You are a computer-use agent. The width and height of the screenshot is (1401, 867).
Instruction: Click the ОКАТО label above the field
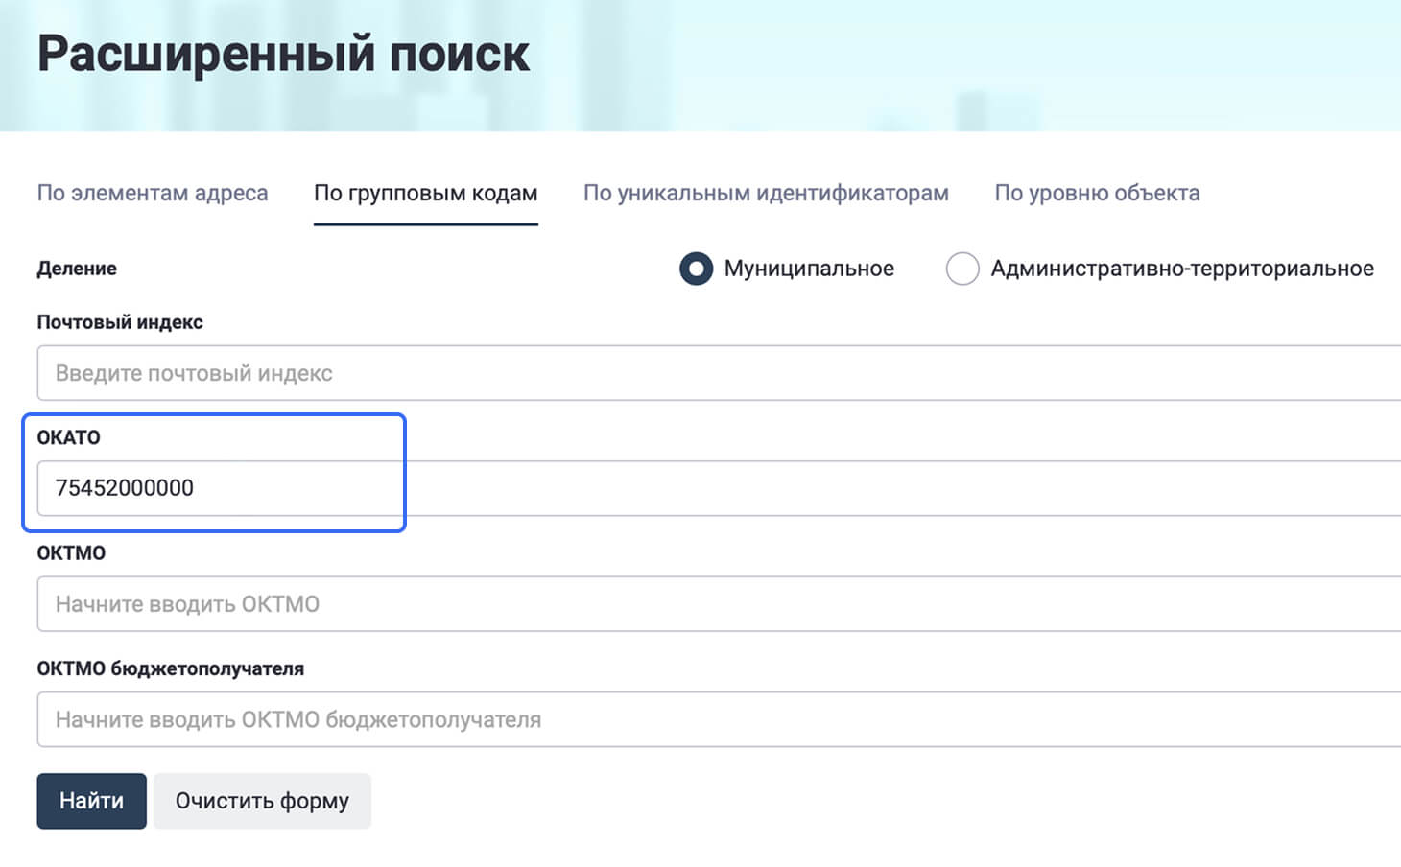[x=68, y=437]
